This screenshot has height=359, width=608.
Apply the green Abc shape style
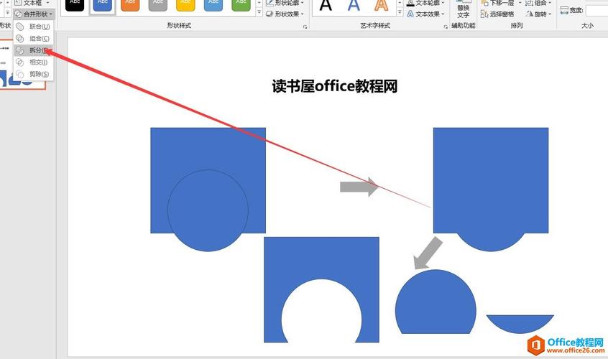point(241,4)
